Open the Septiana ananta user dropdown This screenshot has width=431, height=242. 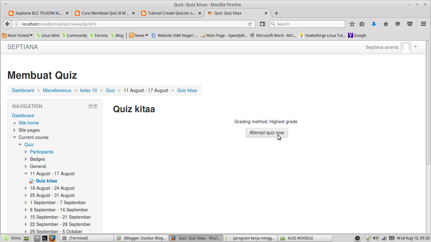416,47
